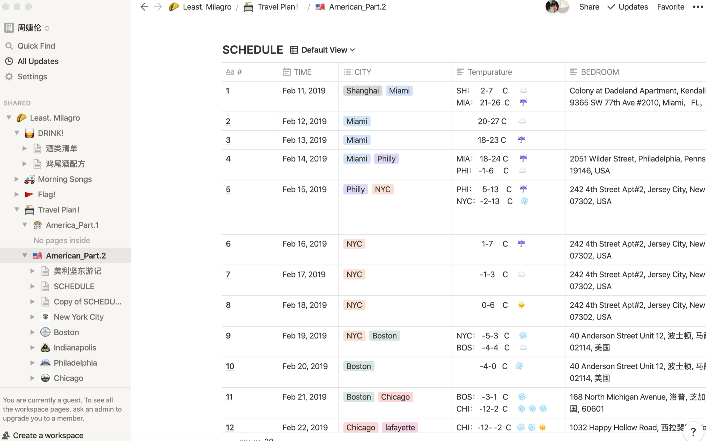The height and width of the screenshot is (441, 706).
Task: Open Settings from the sidebar
Action: pos(32,76)
